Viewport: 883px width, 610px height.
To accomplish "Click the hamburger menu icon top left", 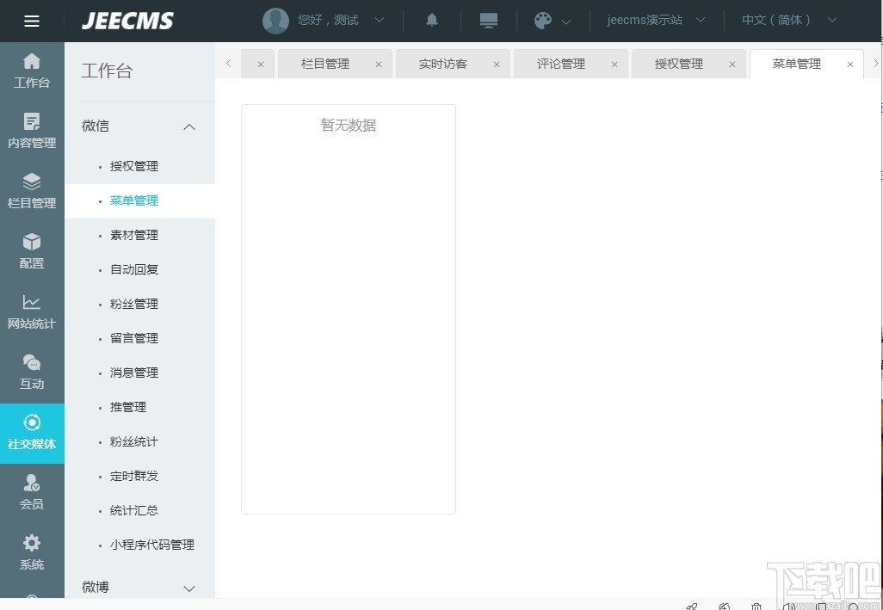I will pyautogui.click(x=32, y=21).
